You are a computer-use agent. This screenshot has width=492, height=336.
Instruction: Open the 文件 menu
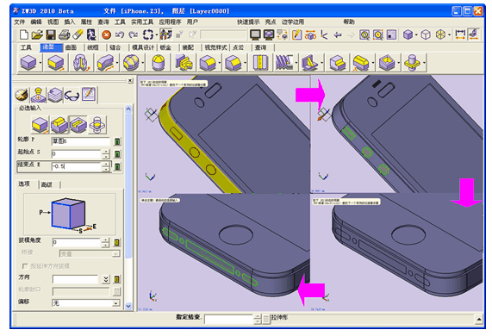[x=20, y=22]
